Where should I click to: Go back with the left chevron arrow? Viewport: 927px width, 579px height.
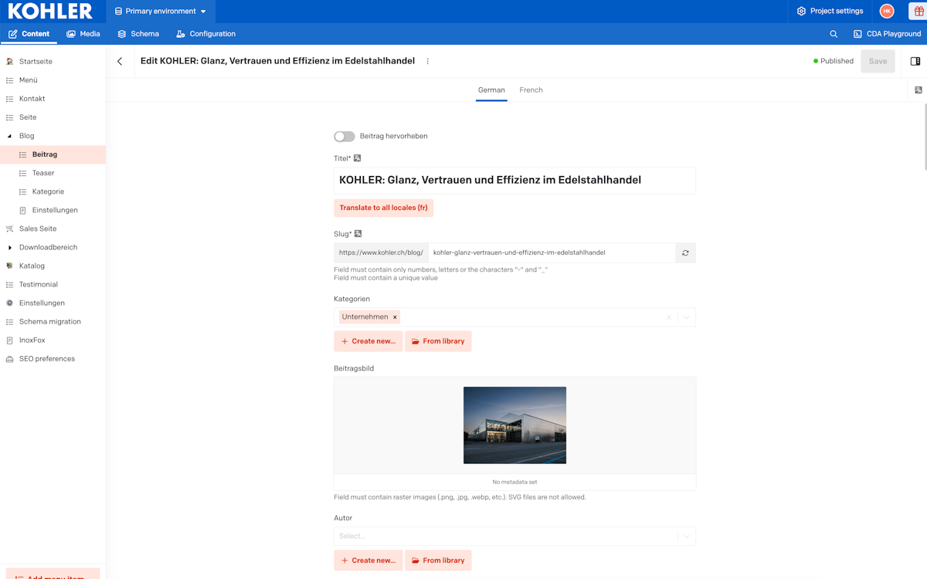click(120, 61)
